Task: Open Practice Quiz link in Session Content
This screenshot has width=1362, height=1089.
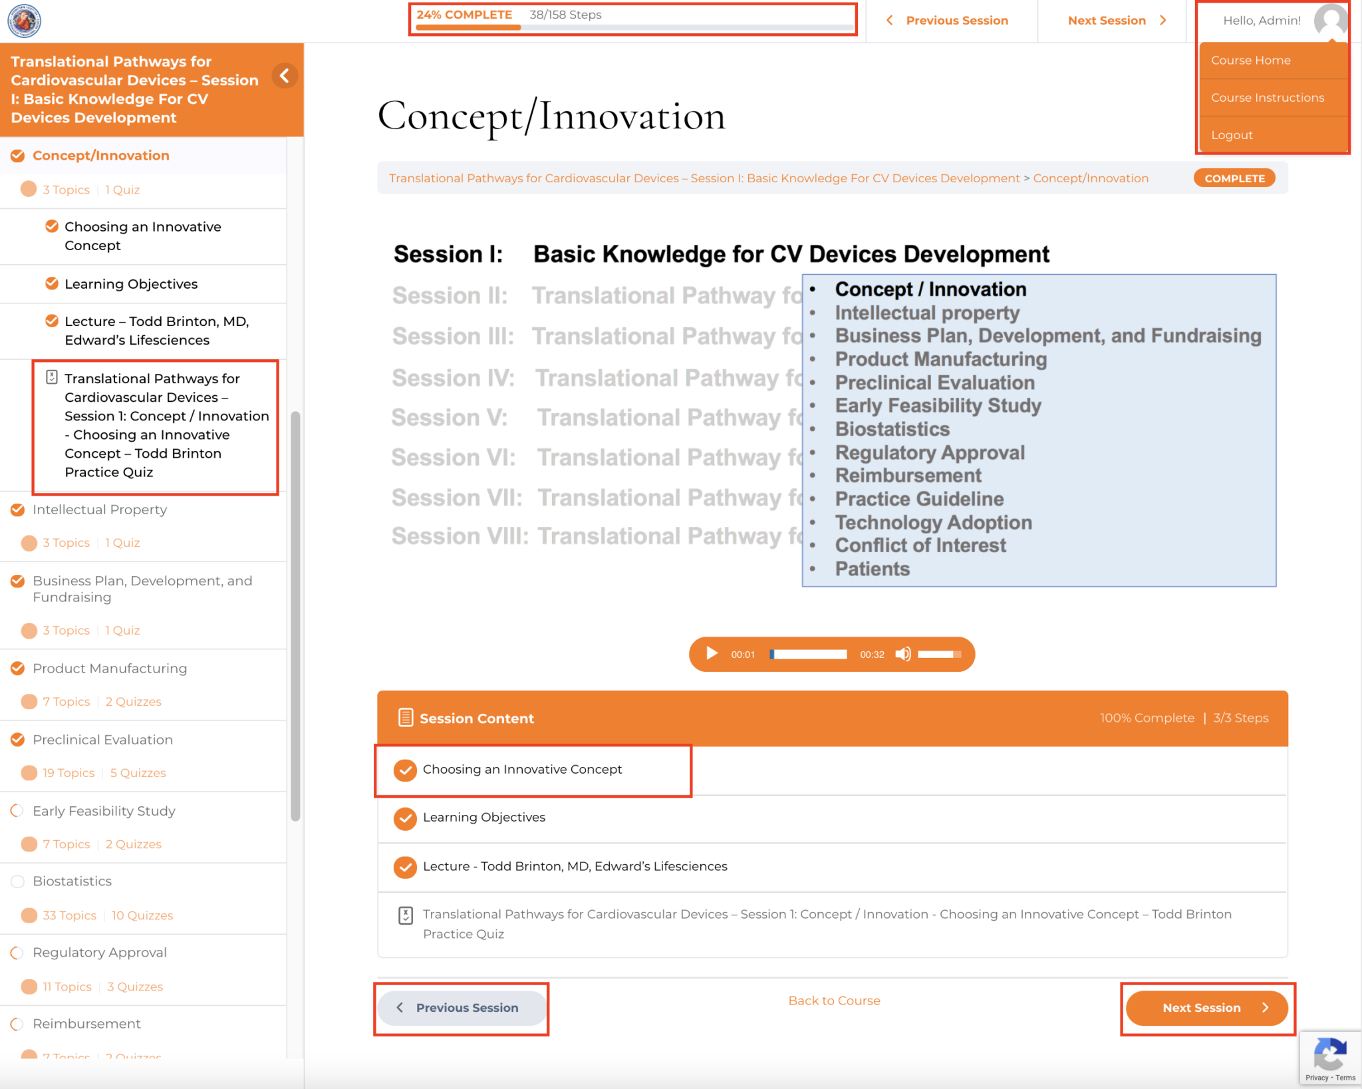Action: point(827,924)
